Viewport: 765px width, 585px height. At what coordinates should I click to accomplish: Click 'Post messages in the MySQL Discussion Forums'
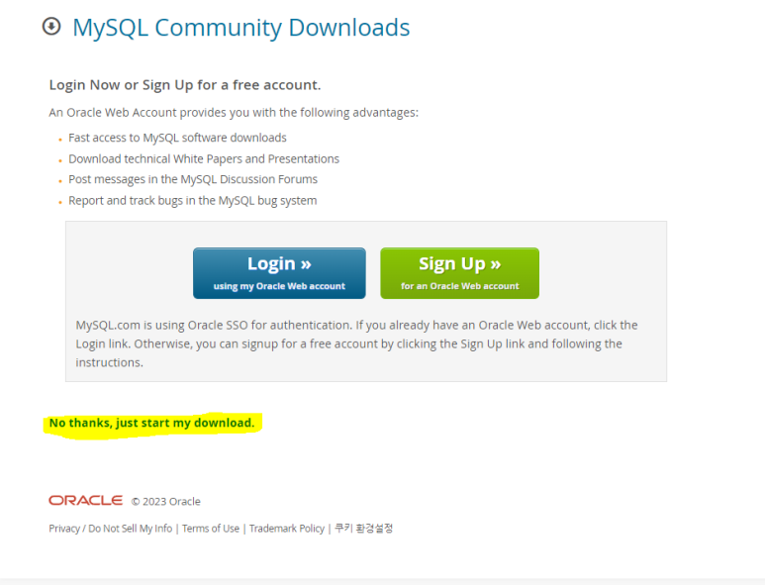pyautogui.click(x=193, y=179)
